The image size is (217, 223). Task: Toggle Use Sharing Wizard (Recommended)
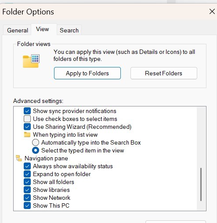[27, 127]
